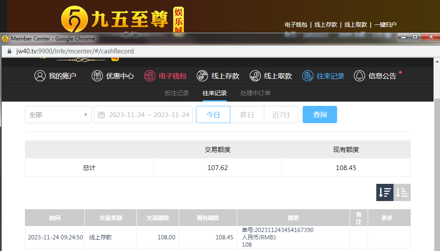
Task: Select the 近7日 filter button
Action: tap(281, 115)
